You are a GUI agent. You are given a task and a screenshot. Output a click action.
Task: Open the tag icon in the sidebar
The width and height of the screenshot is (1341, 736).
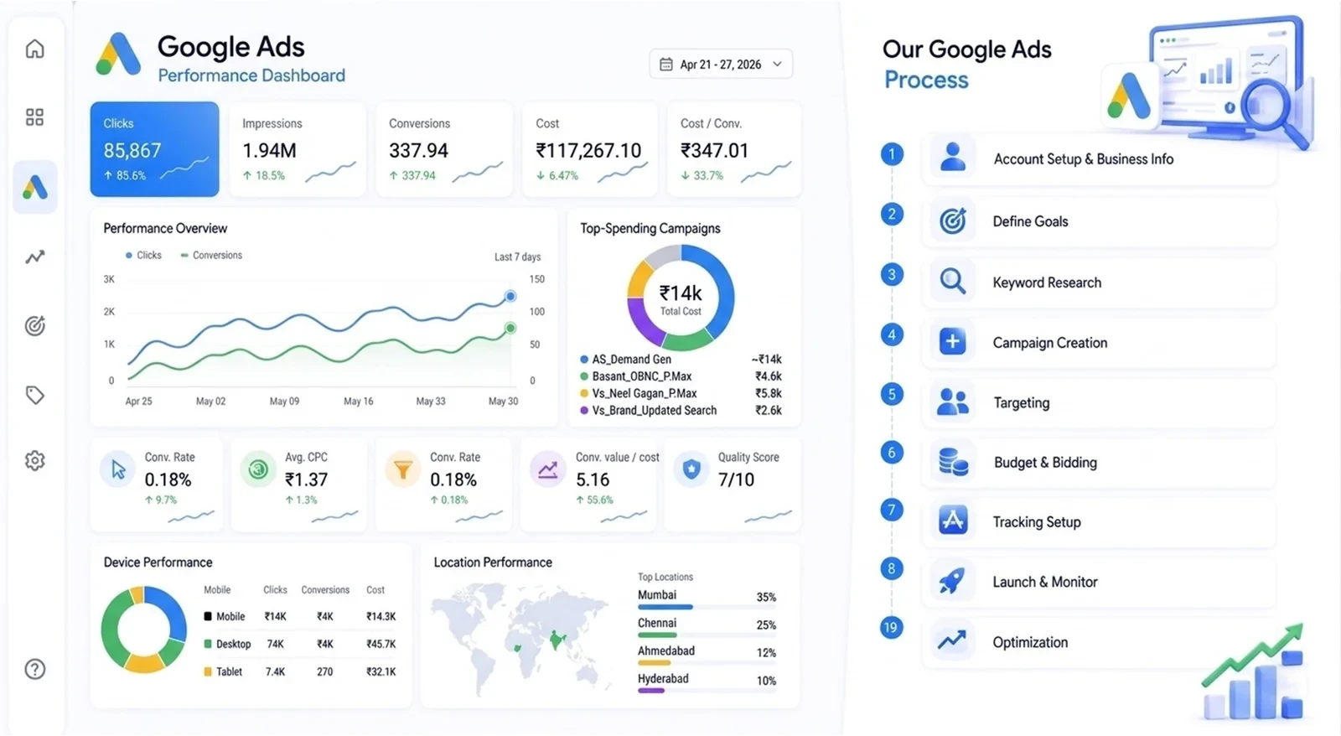pos(34,395)
